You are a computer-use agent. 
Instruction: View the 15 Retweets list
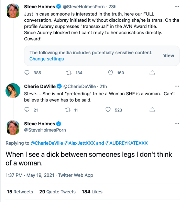point(20,192)
